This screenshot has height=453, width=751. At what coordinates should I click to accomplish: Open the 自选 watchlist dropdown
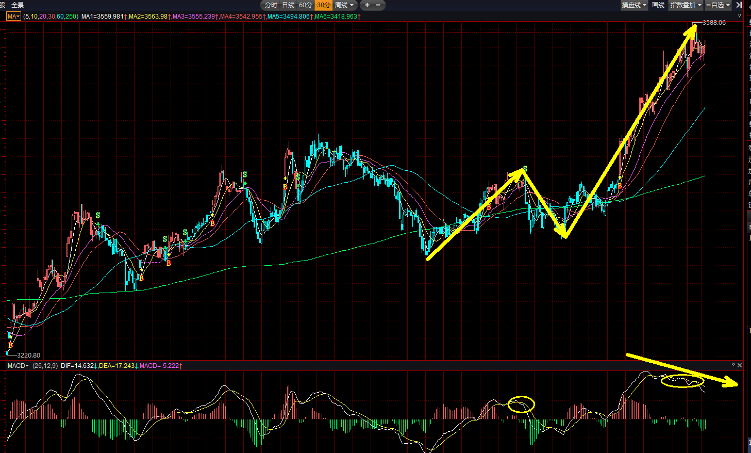point(718,5)
